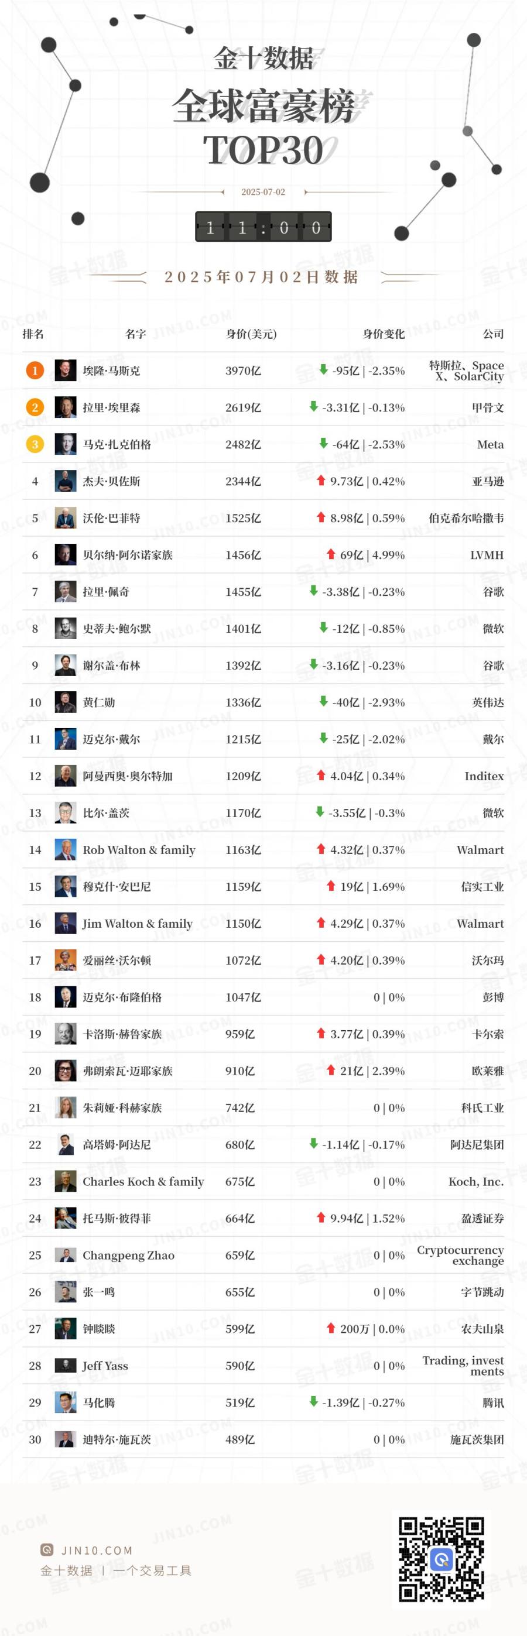Image resolution: width=527 pixels, height=1636 pixels.
Task: Click the red up arrow beside 200万
Action: pyautogui.click(x=331, y=1328)
